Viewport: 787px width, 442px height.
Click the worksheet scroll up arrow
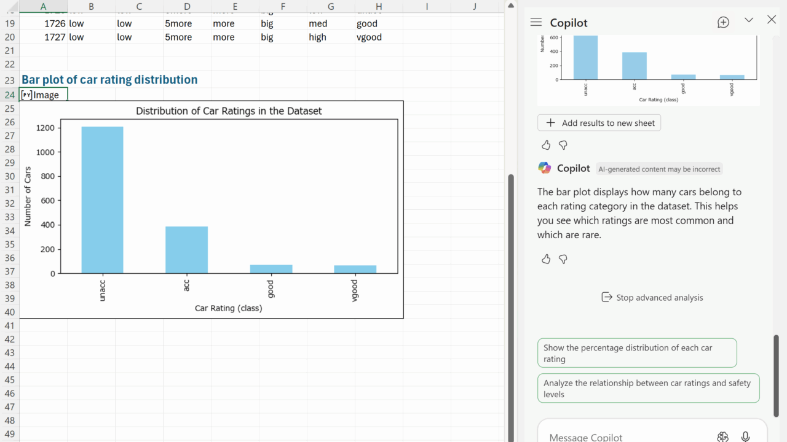pyautogui.click(x=510, y=6)
